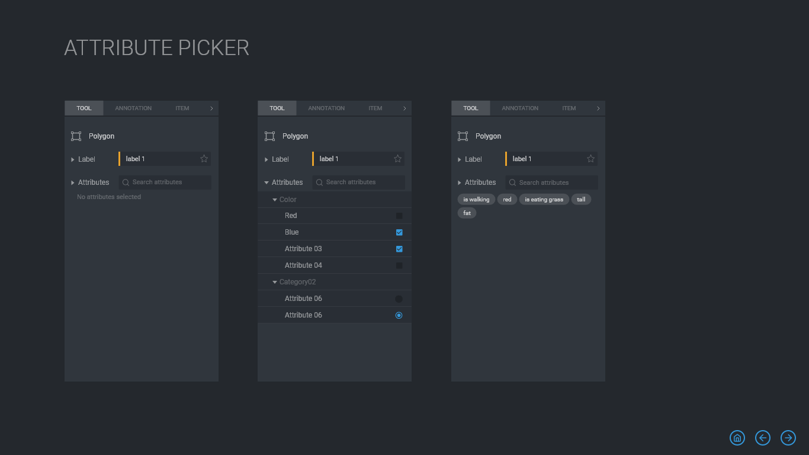This screenshot has width=809, height=455.
Task: Collapse the Category02 group
Action: (275, 282)
